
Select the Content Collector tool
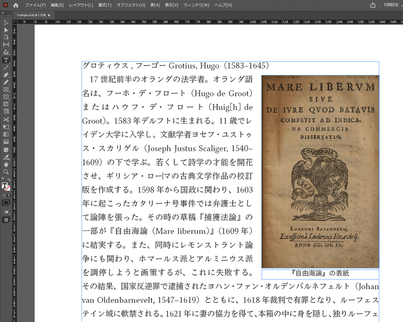coord(6,52)
